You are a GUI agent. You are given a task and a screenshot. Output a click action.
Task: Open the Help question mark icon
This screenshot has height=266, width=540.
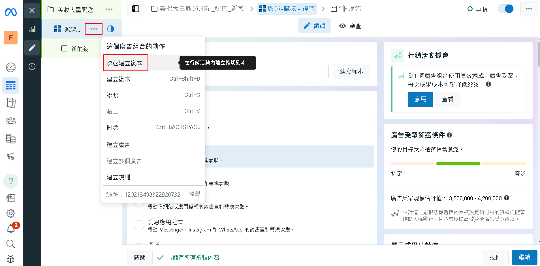pos(11,181)
